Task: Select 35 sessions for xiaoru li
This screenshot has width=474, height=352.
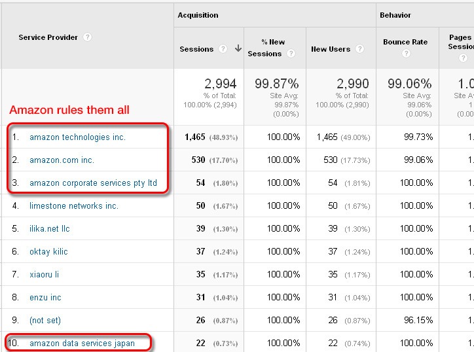Action: [201, 274]
